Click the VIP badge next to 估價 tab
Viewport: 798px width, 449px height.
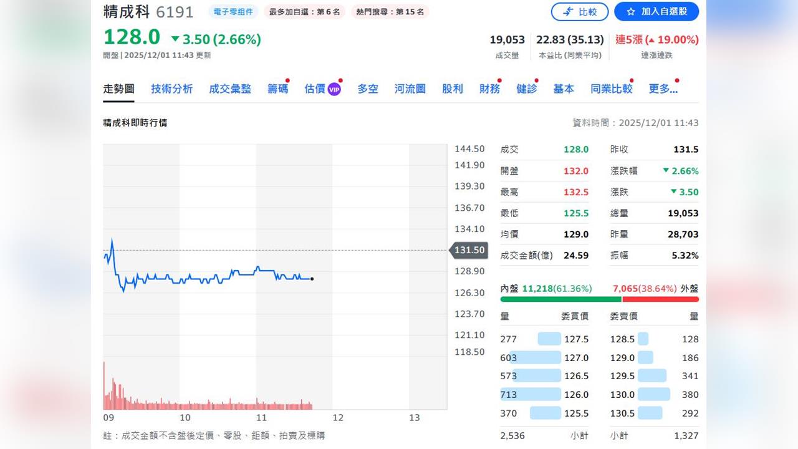334,89
